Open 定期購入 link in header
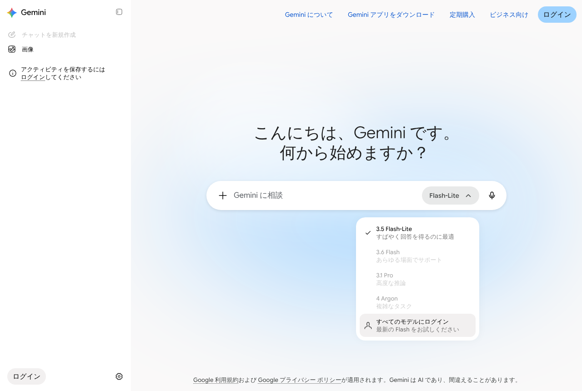This screenshot has height=391, width=582. 462,15
